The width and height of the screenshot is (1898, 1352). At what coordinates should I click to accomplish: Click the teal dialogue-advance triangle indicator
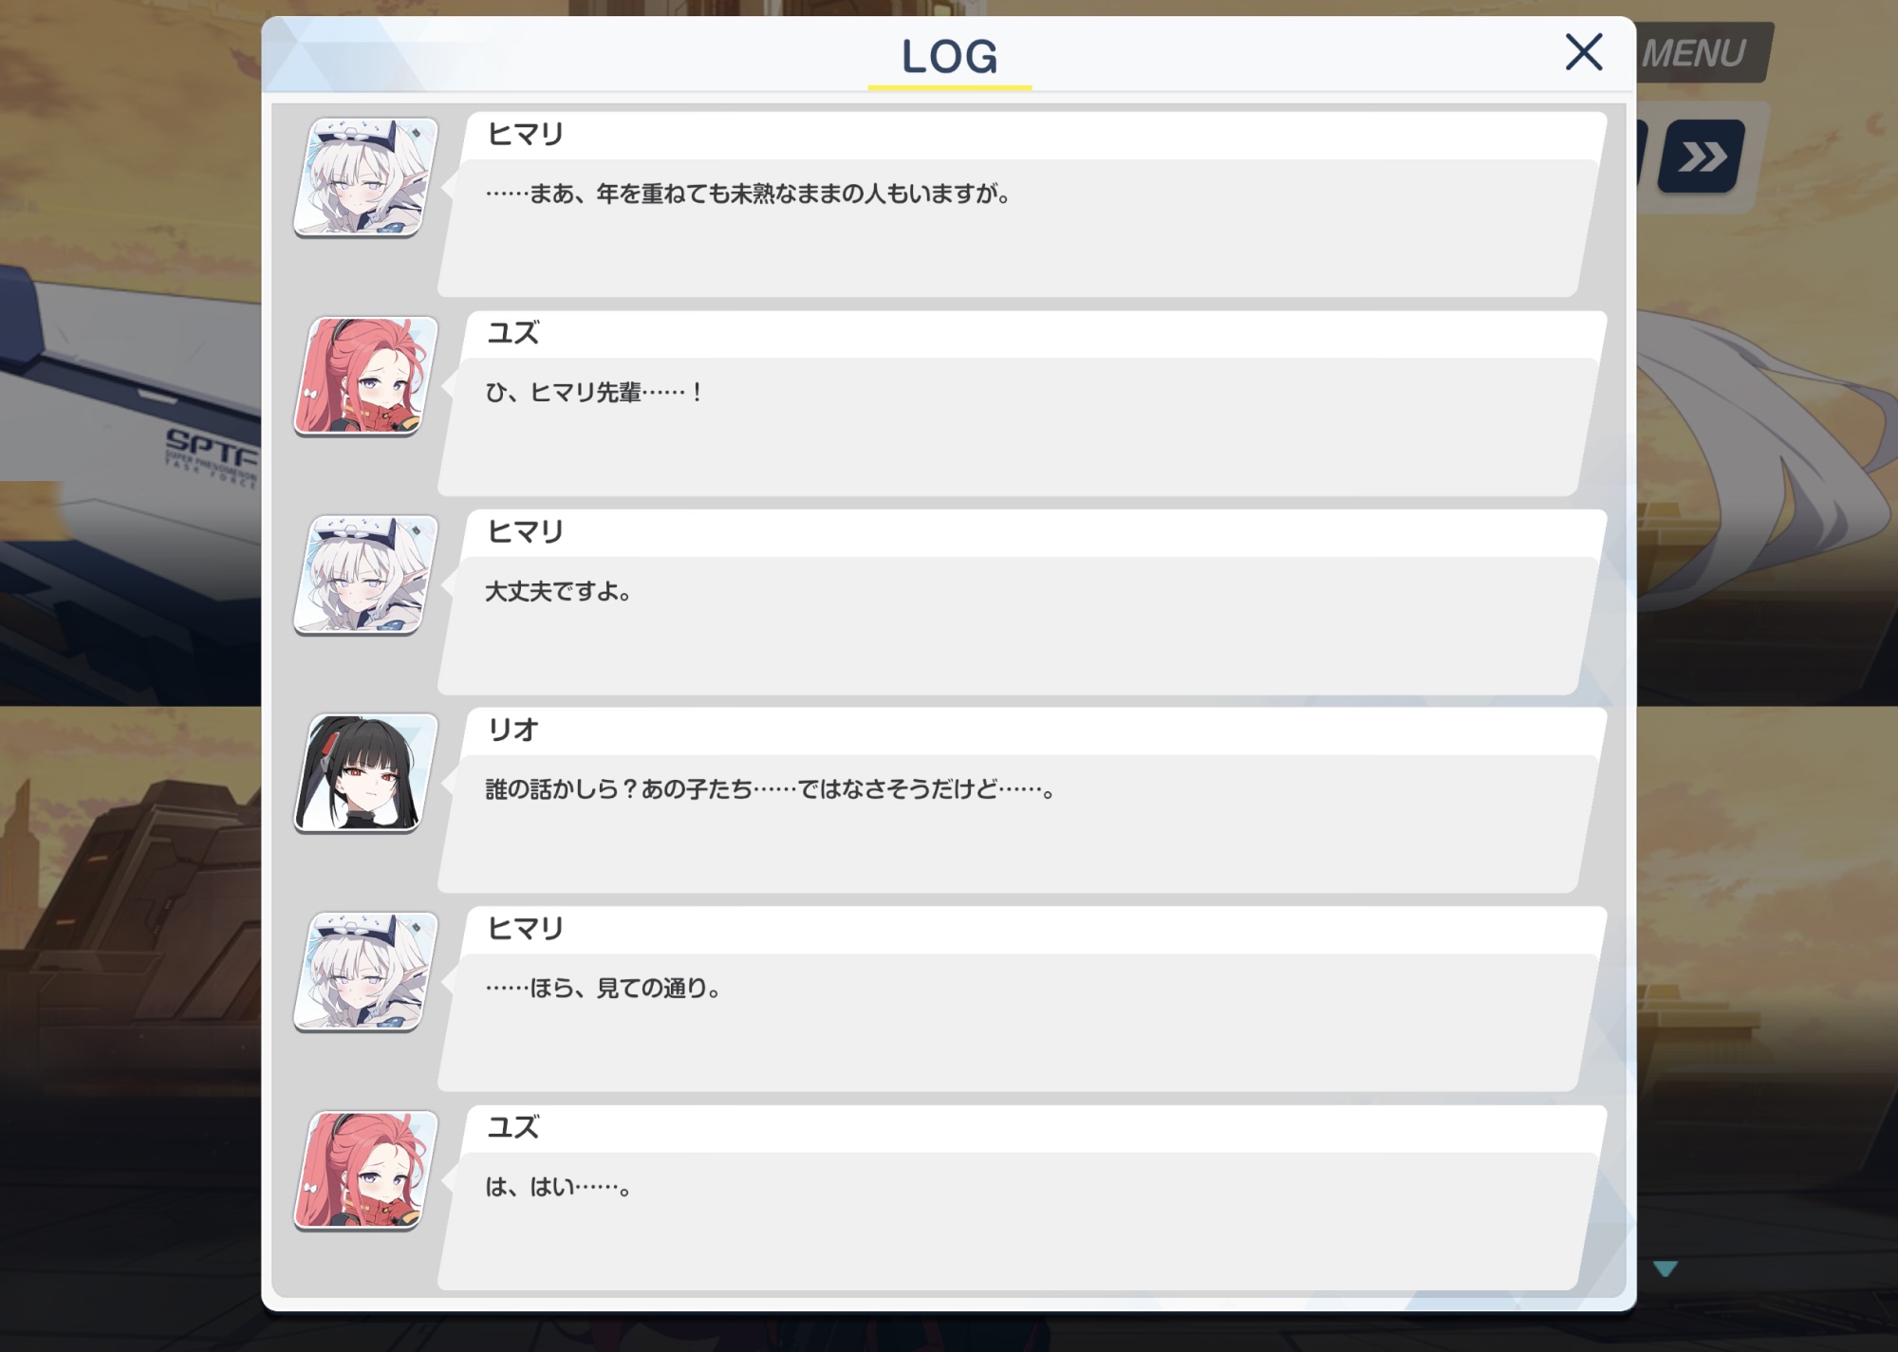coord(1665,1269)
